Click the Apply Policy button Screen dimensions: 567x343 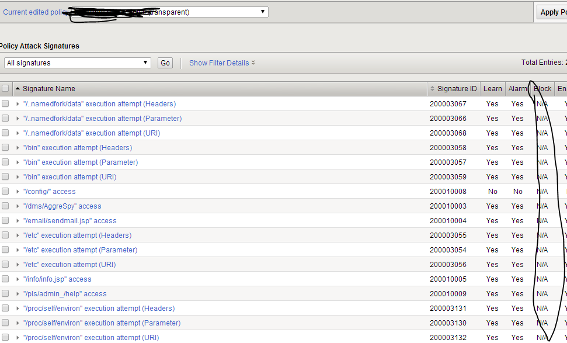click(x=552, y=12)
